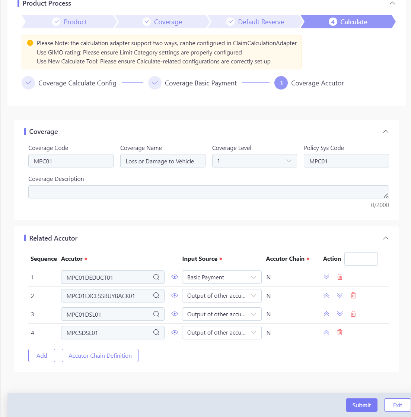Exit the product process page

(x=398, y=405)
